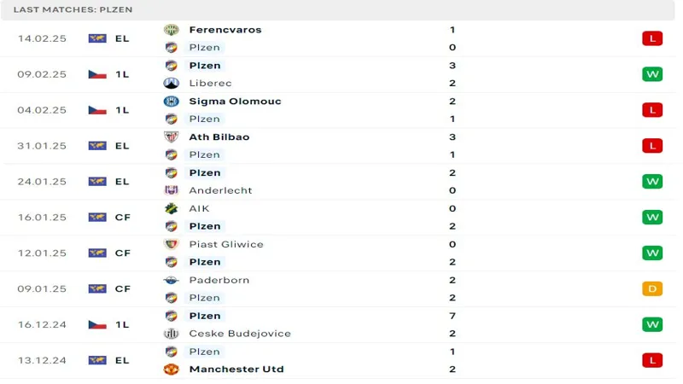Image resolution: width=683 pixels, height=384 pixels.
Task: Click the Anderlecht purple crest icon
Action: 172,190
